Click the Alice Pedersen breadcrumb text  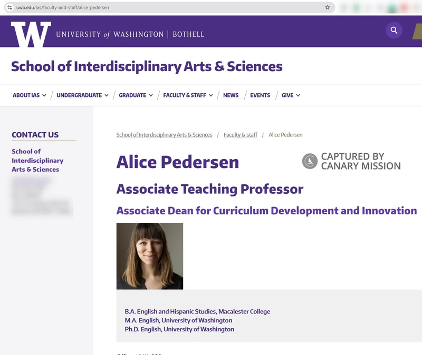coord(285,135)
